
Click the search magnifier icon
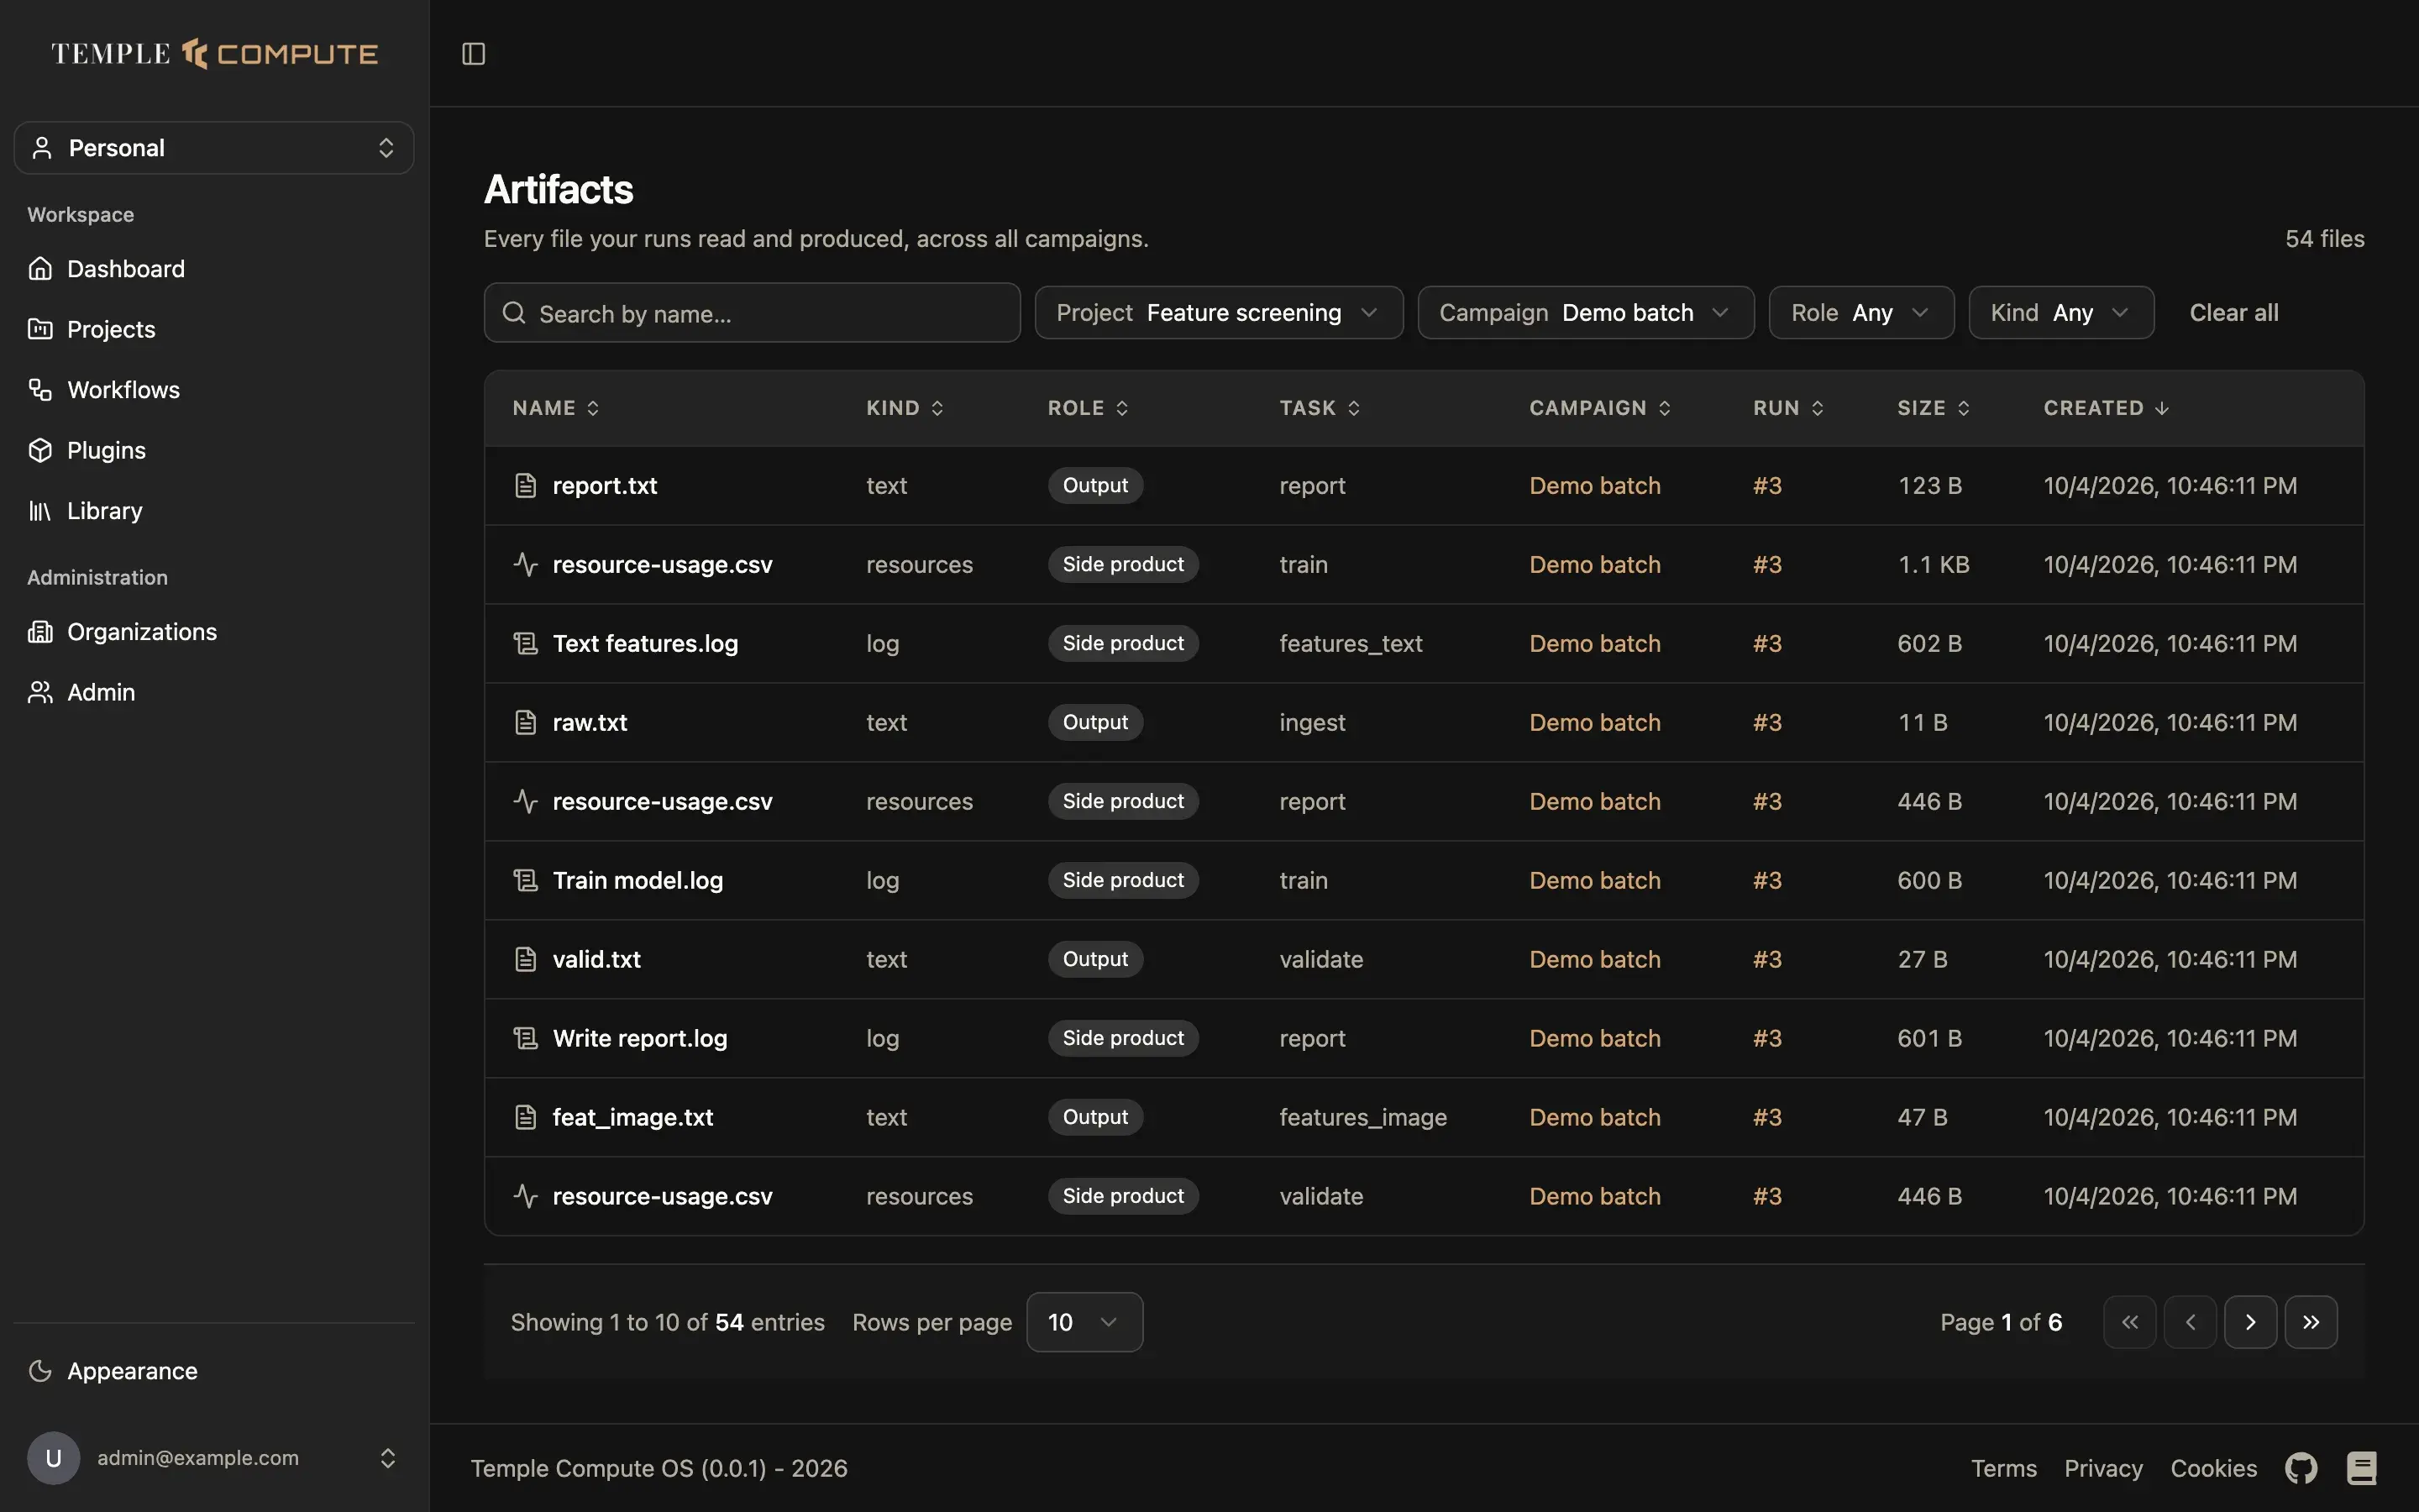(x=514, y=313)
